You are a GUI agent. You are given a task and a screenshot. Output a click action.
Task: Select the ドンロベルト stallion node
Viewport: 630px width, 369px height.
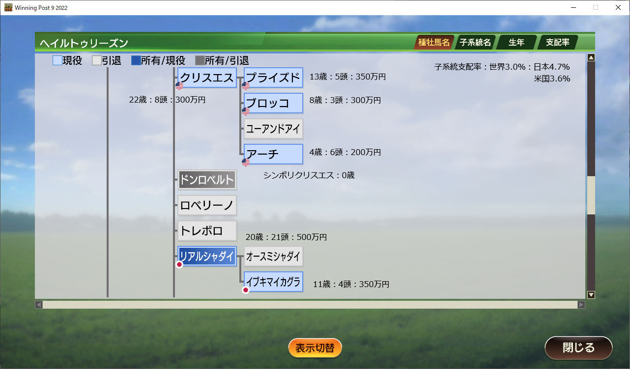(x=207, y=180)
